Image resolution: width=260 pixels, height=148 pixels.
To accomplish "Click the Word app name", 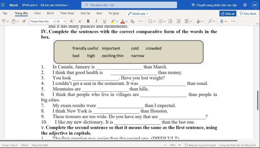I will click(x=13, y=5).
